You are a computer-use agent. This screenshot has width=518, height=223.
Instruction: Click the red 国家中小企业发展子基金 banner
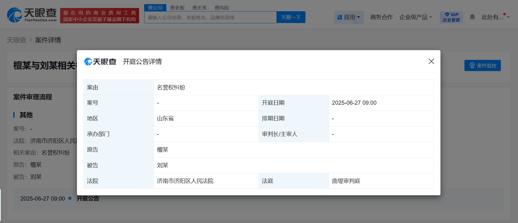pos(99,16)
